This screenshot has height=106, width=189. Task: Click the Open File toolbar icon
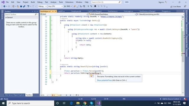(x=18, y=6)
